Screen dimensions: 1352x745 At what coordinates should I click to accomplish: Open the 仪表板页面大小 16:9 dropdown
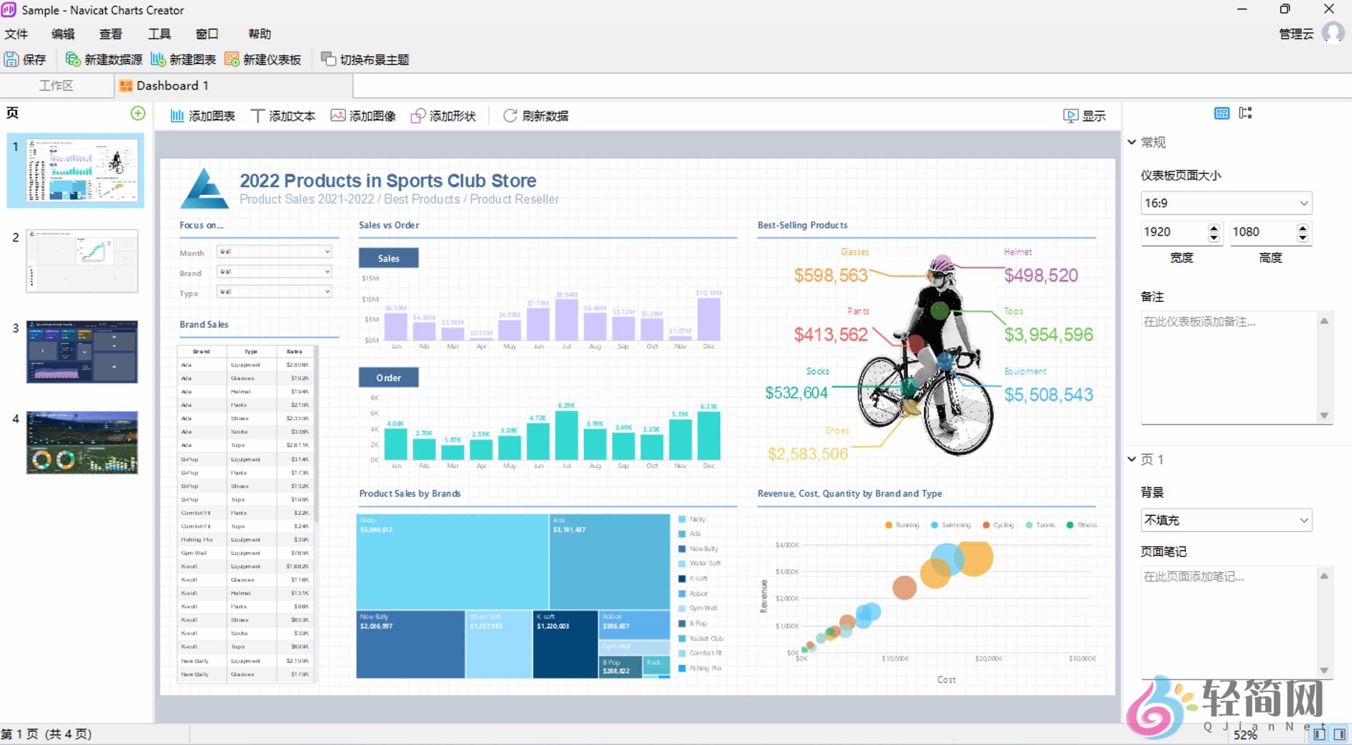click(x=1226, y=203)
